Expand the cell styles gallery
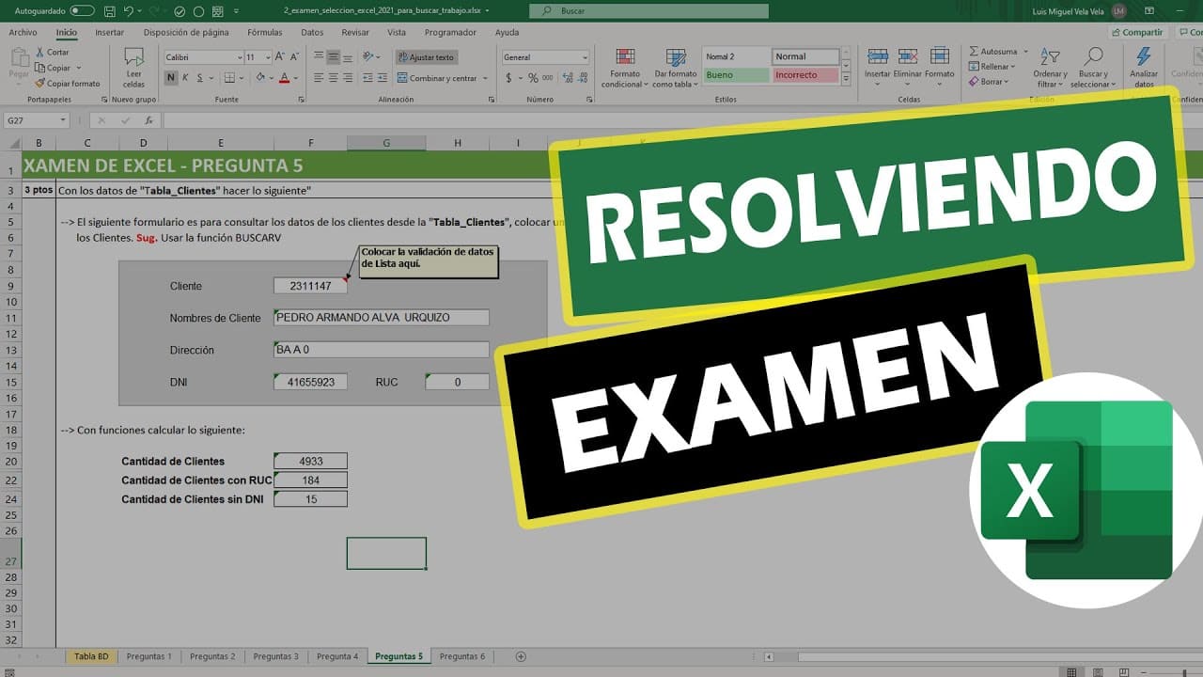This screenshot has width=1203, height=677. [846, 79]
